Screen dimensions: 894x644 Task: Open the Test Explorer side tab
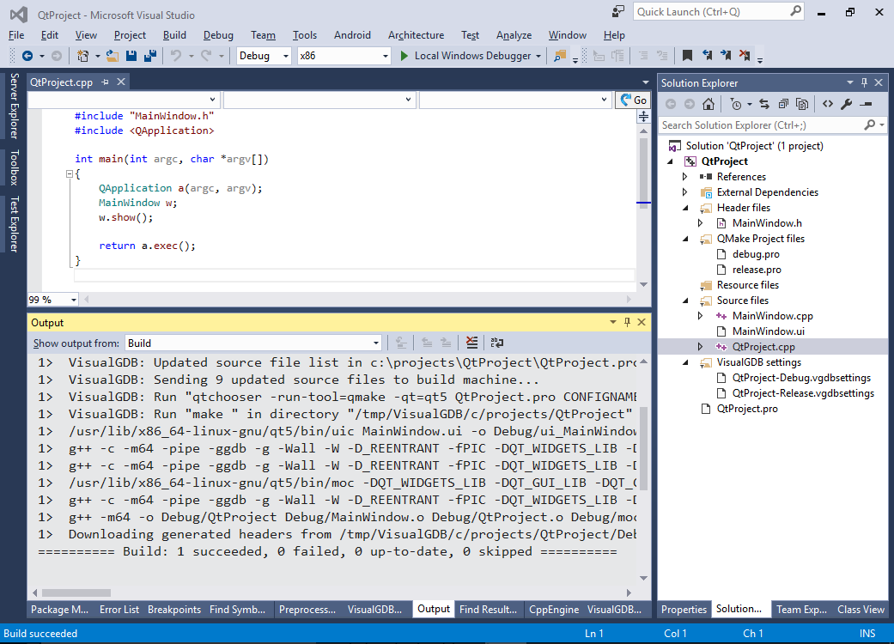click(x=14, y=224)
